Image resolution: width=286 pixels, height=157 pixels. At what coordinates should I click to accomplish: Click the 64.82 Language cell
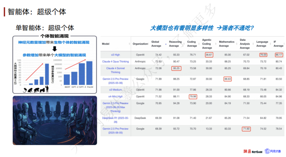click(x=263, y=118)
